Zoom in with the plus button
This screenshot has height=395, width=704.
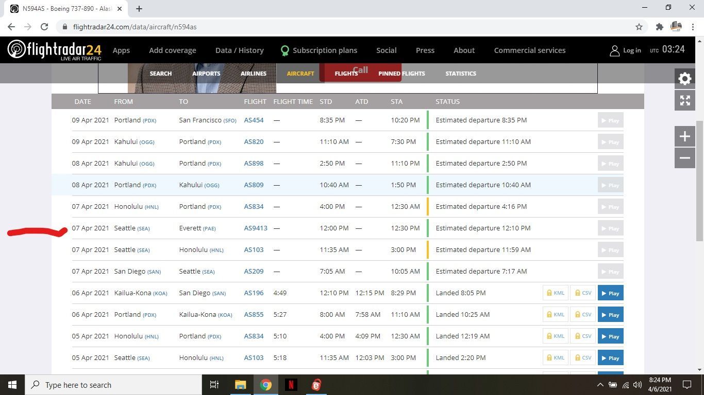click(x=685, y=136)
